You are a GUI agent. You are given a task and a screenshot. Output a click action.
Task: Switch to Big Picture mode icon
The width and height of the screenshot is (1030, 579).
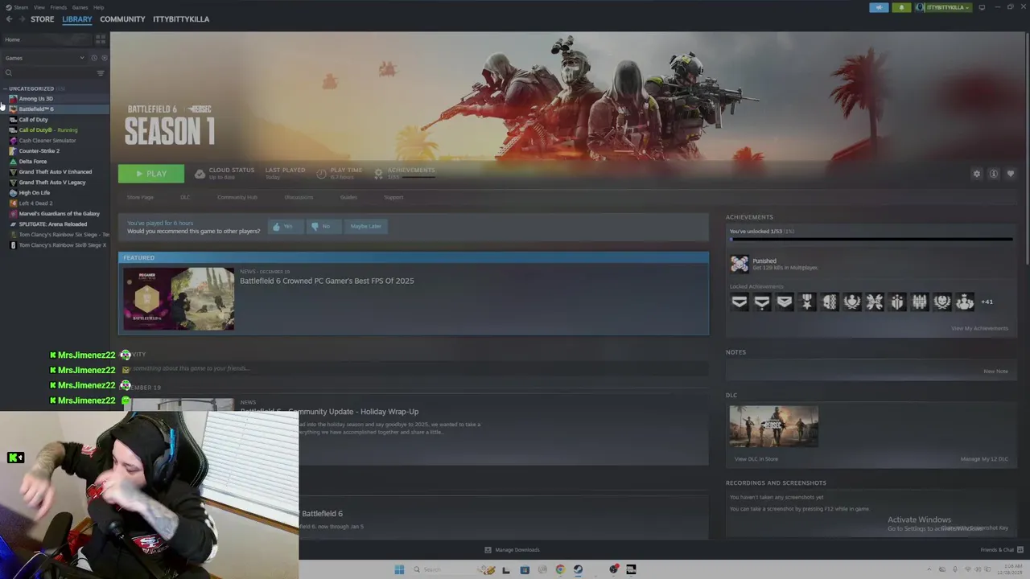pyautogui.click(x=982, y=7)
